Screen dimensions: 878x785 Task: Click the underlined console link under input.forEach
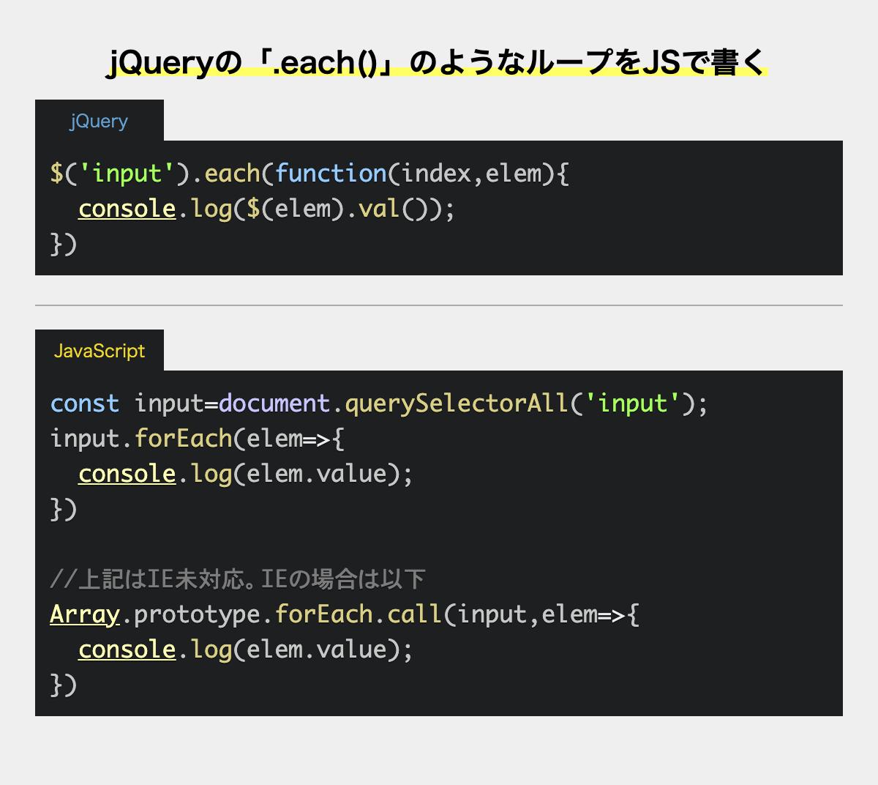coord(126,474)
